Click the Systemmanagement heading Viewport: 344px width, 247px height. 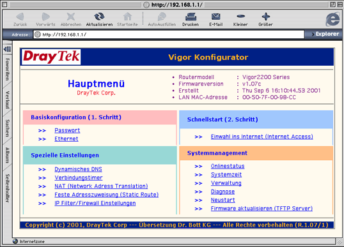[x=217, y=153]
